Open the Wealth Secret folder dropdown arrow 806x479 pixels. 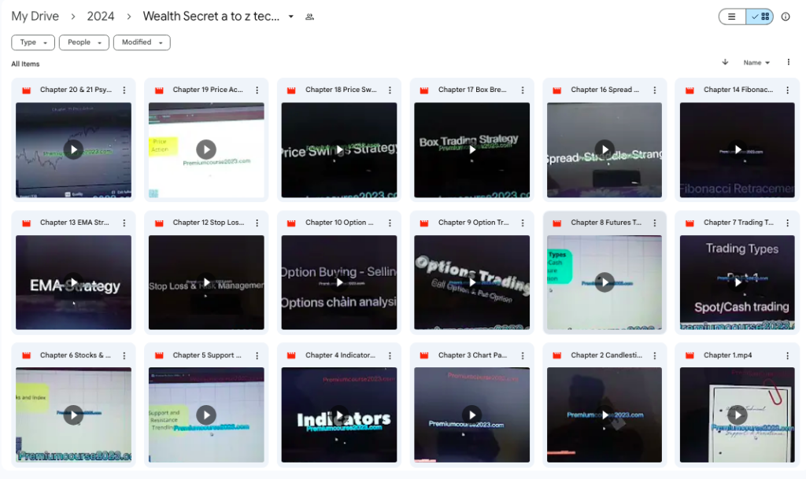(291, 17)
